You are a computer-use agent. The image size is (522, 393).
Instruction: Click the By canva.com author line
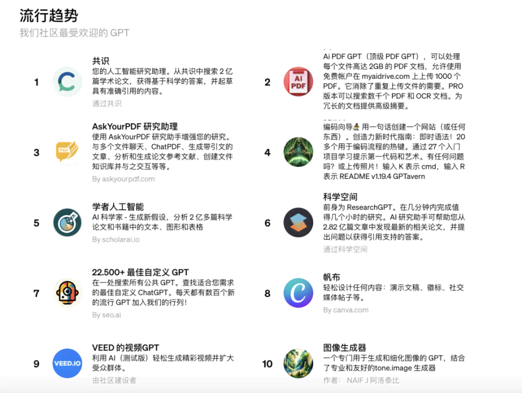[346, 310]
